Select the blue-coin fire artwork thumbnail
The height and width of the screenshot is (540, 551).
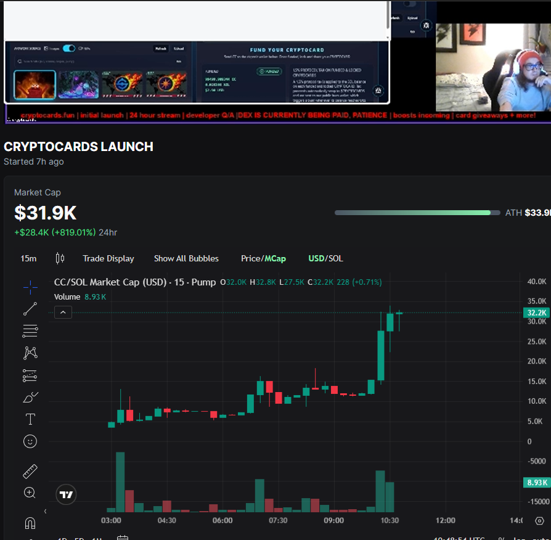pyautogui.click(x=122, y=84)
